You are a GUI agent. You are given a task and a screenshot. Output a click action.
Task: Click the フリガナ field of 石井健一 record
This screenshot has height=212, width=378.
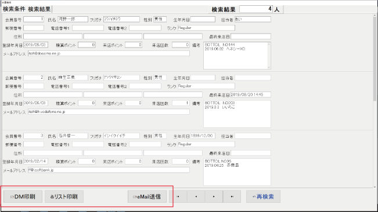click(121, 136)
